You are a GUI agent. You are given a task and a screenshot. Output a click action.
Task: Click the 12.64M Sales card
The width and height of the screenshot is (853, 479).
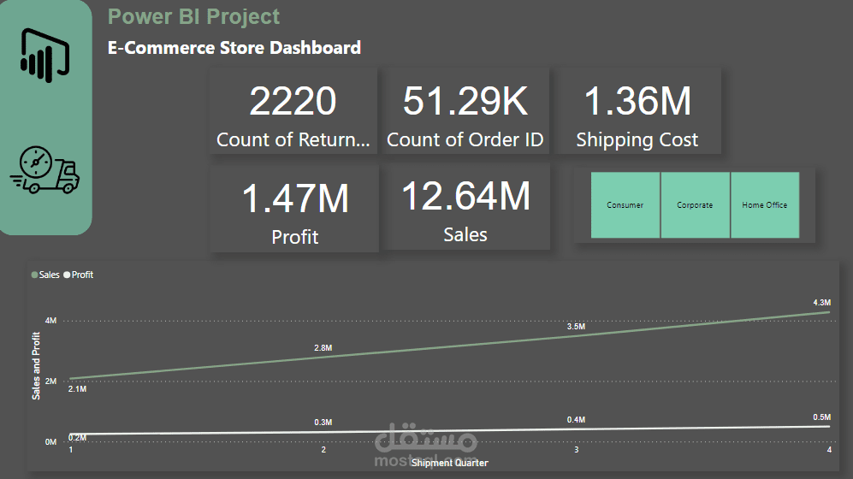465,207
